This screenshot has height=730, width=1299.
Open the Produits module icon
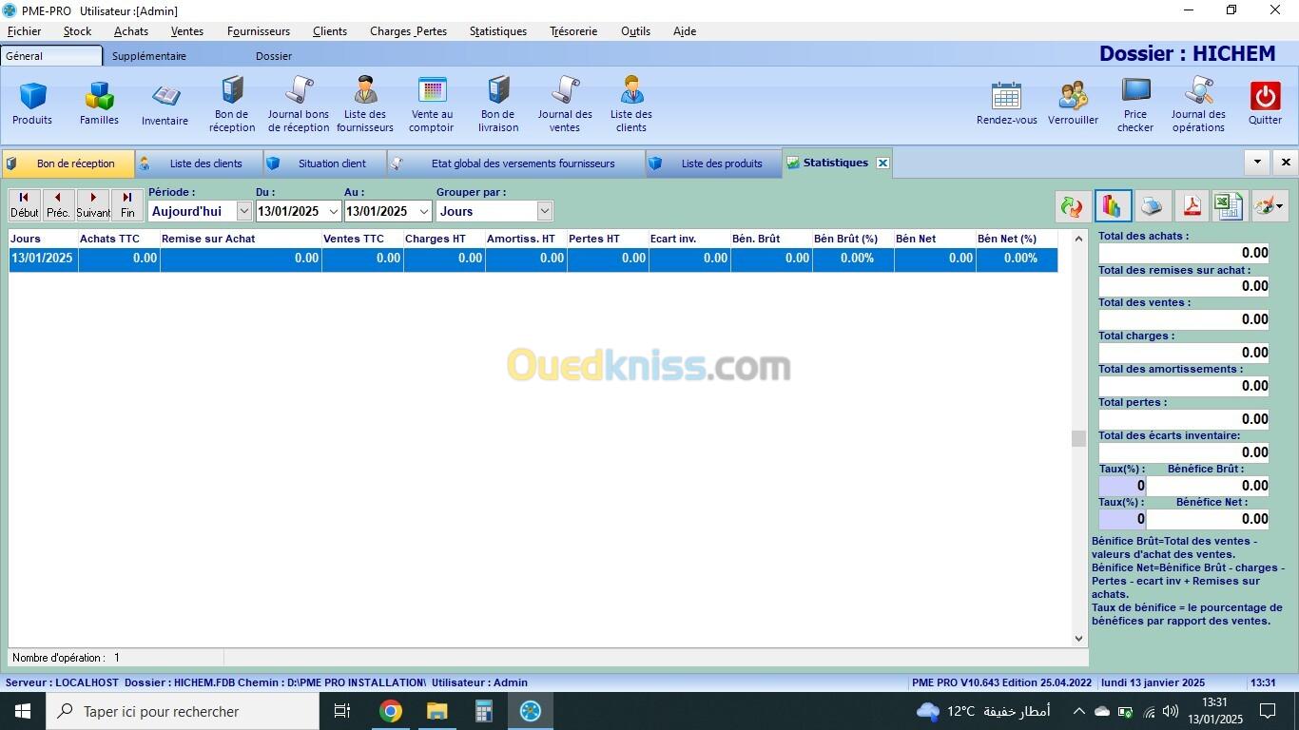coord(32,103)
